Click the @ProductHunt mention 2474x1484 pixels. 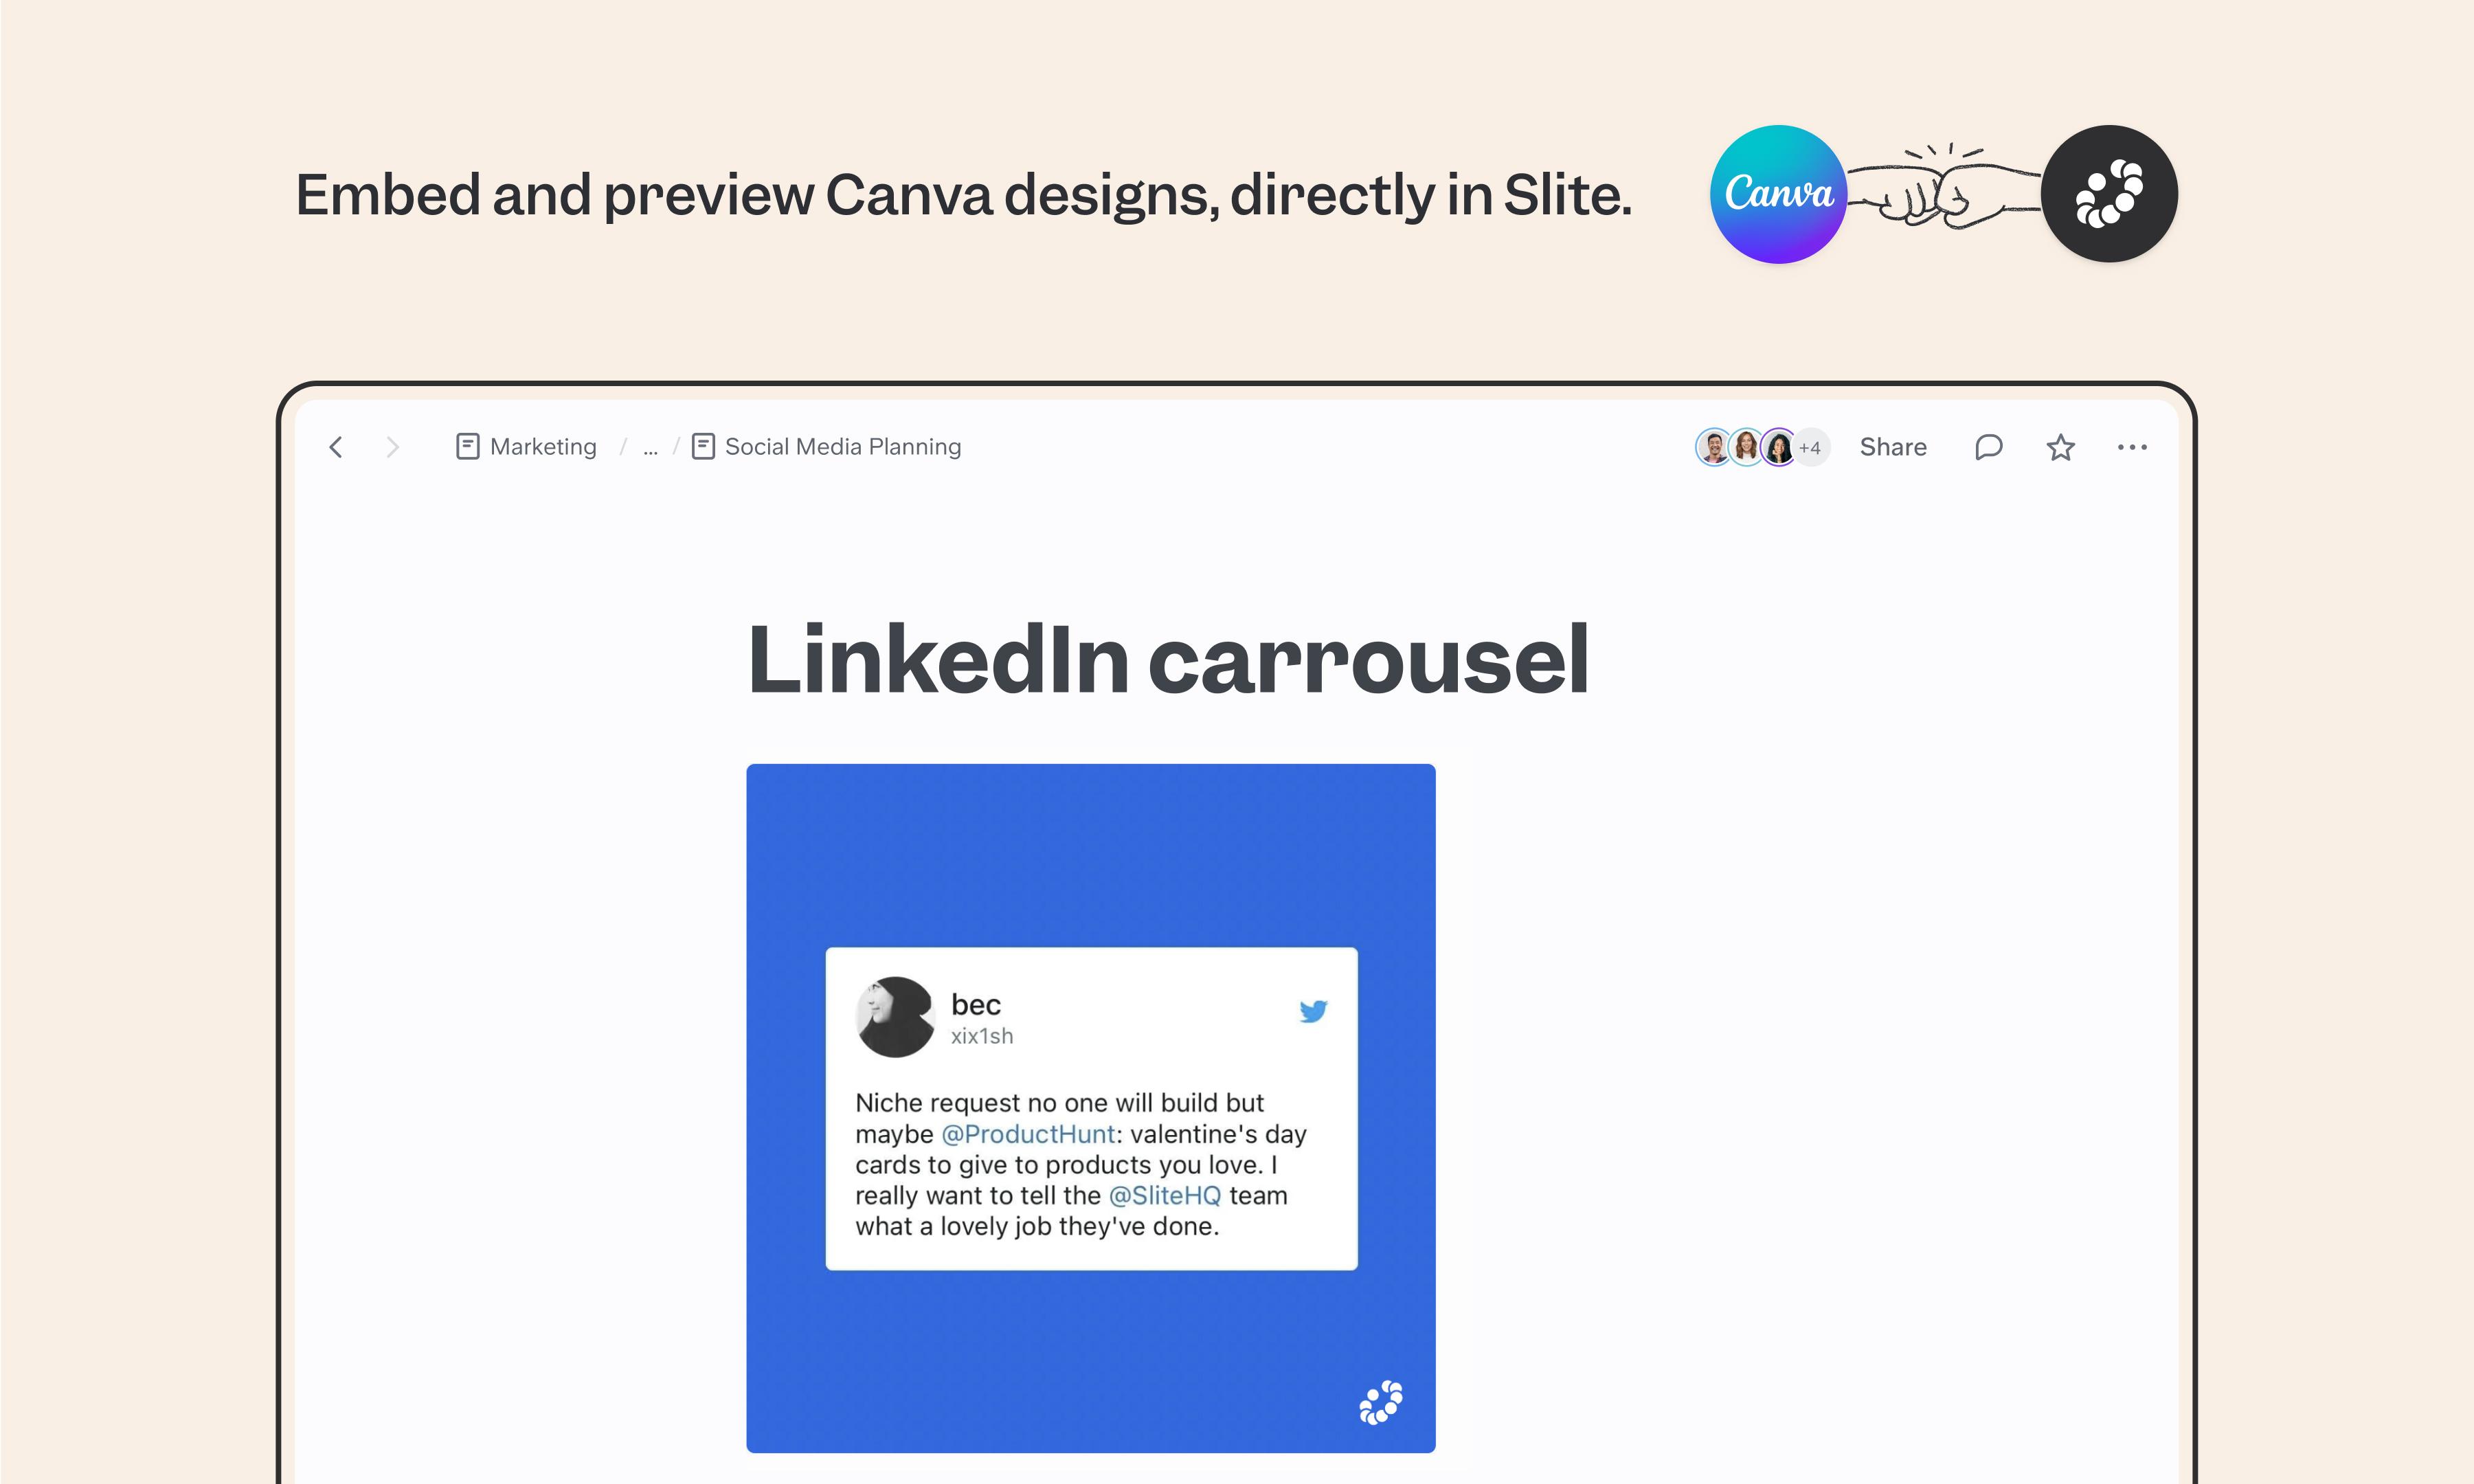click(1028, 1134)
